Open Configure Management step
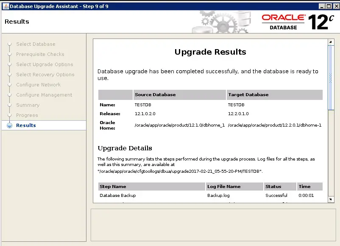The image size is (340, 246). click(x=44, y=95)
